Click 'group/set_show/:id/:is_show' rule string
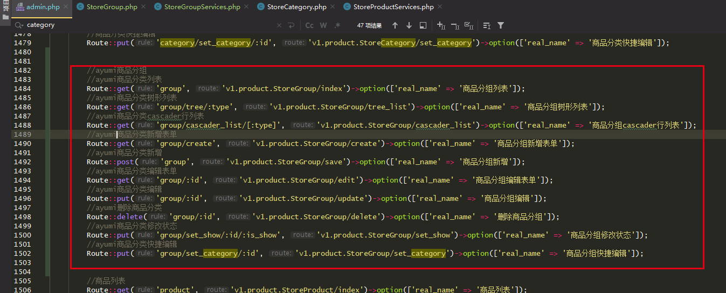The height and width of the screenshot is (293, 726). click(220, 235)
